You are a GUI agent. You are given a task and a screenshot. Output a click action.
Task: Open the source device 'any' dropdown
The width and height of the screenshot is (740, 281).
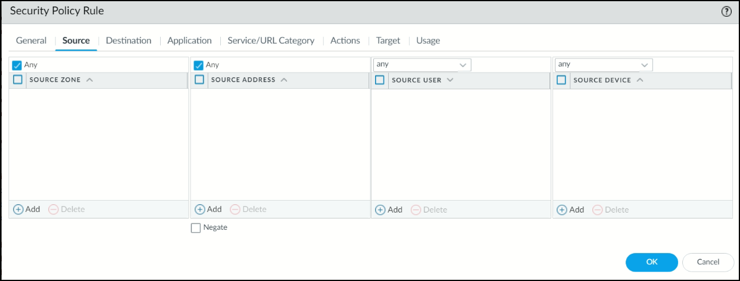(644, 65)
